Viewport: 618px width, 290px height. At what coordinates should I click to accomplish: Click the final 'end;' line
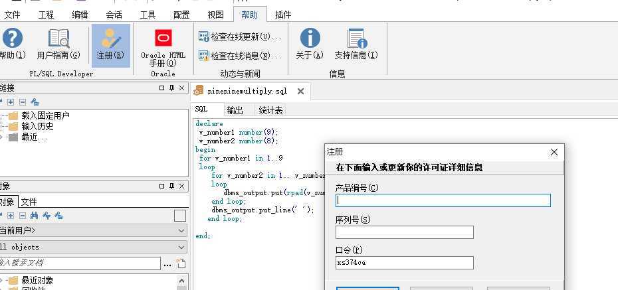click(203, 236)
